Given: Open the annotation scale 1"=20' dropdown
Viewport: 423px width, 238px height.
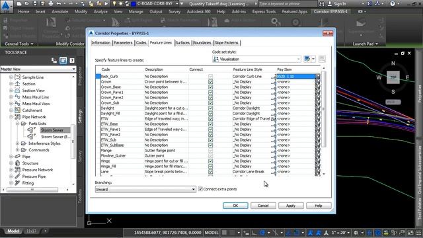Looking at the screenshot, I should 341,232.
